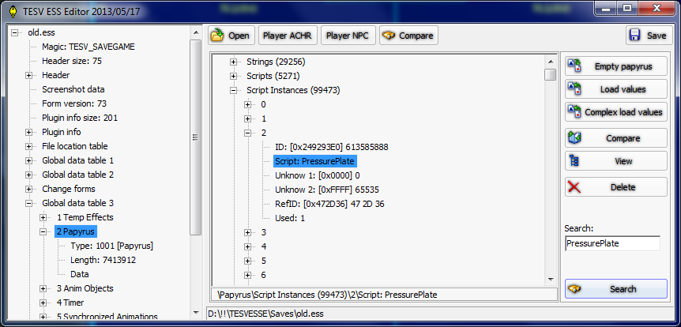The width and height of the screenshot is (681, 327).
Task: Click the left tree scrollbar down arrow
Action: 196,314
